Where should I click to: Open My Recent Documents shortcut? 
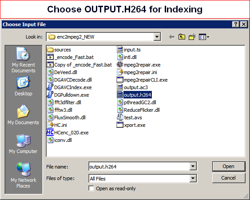coord(24,60)
